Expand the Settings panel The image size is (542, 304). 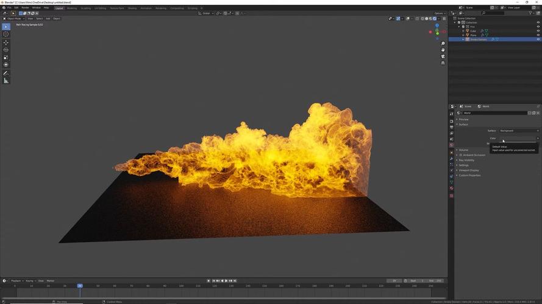point(463,165)
